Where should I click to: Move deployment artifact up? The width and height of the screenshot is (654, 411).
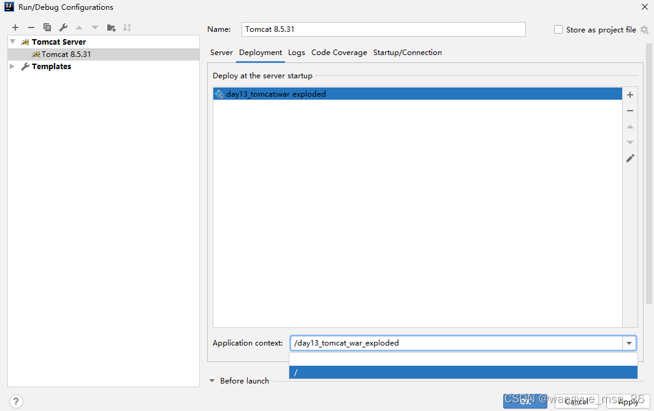tap(630, 127)
